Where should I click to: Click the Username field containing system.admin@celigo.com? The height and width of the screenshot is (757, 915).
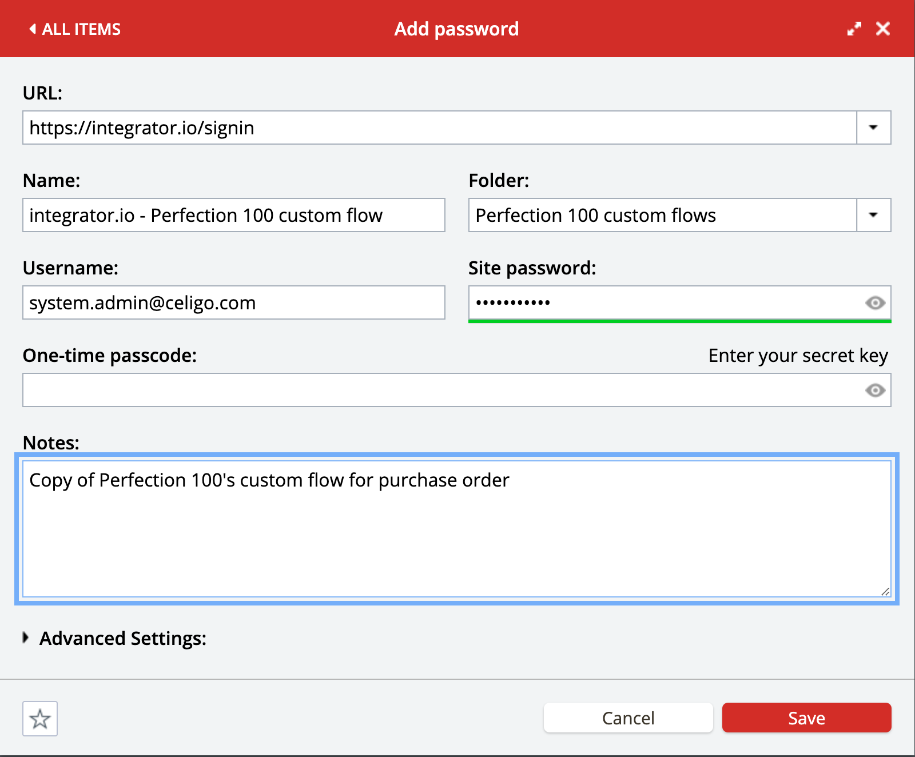[233, 302]
